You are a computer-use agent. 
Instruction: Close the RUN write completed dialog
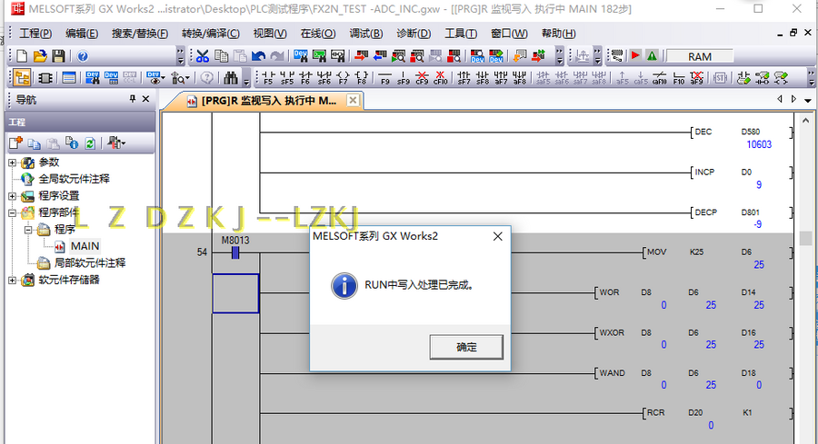pyautogui.click(x=498, y=237)
